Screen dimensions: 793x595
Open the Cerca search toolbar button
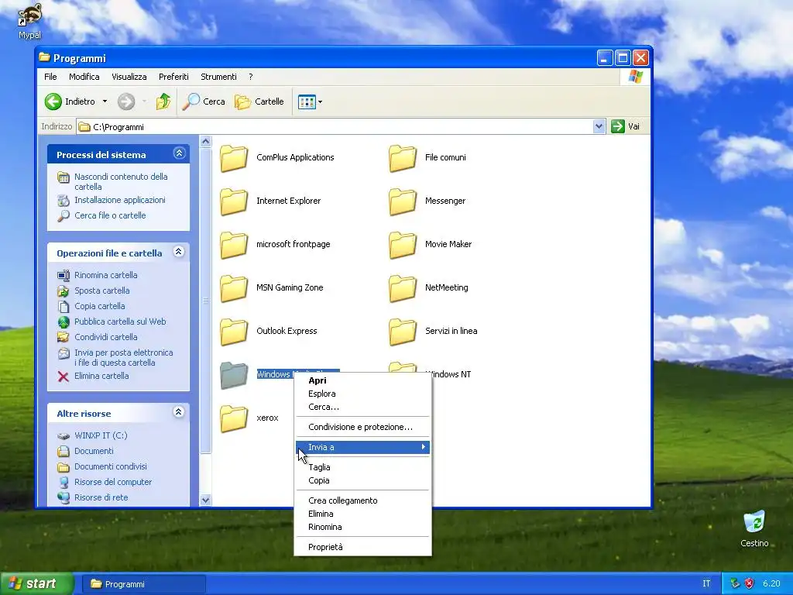(x=204, y=101)
